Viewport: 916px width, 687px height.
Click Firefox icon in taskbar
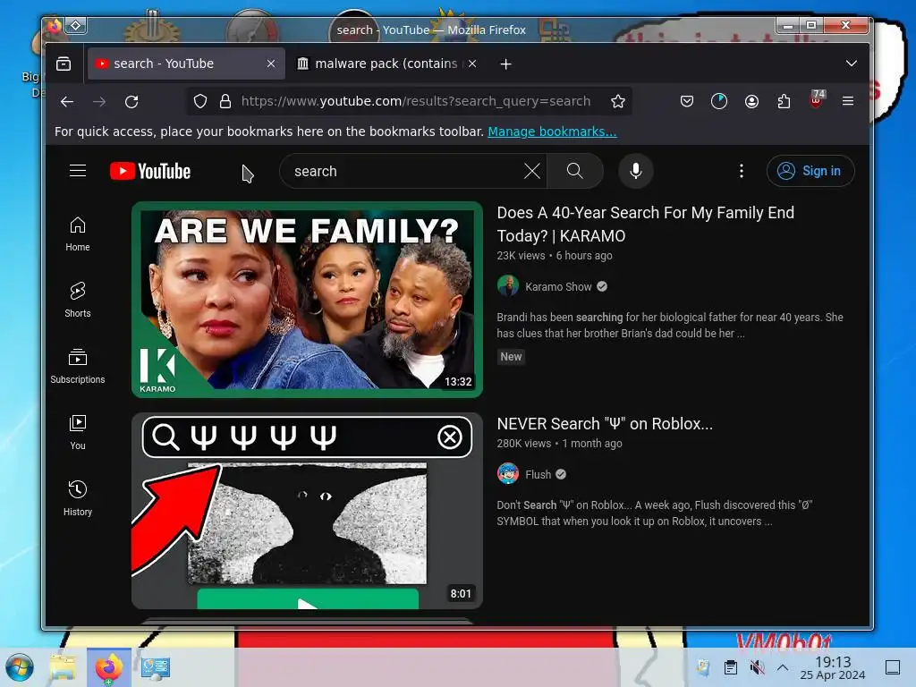tap(109, 667)
